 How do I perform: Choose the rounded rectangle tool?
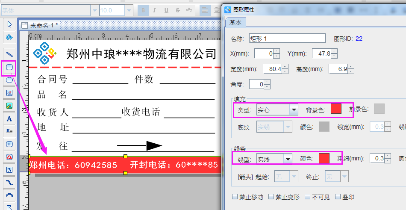tap(9, 67)
